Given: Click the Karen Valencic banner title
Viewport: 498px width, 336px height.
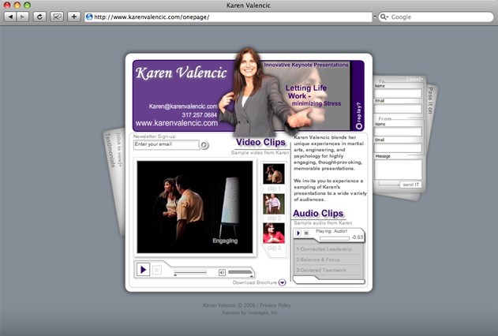Looking at the screenshot, I should point(181,73).
